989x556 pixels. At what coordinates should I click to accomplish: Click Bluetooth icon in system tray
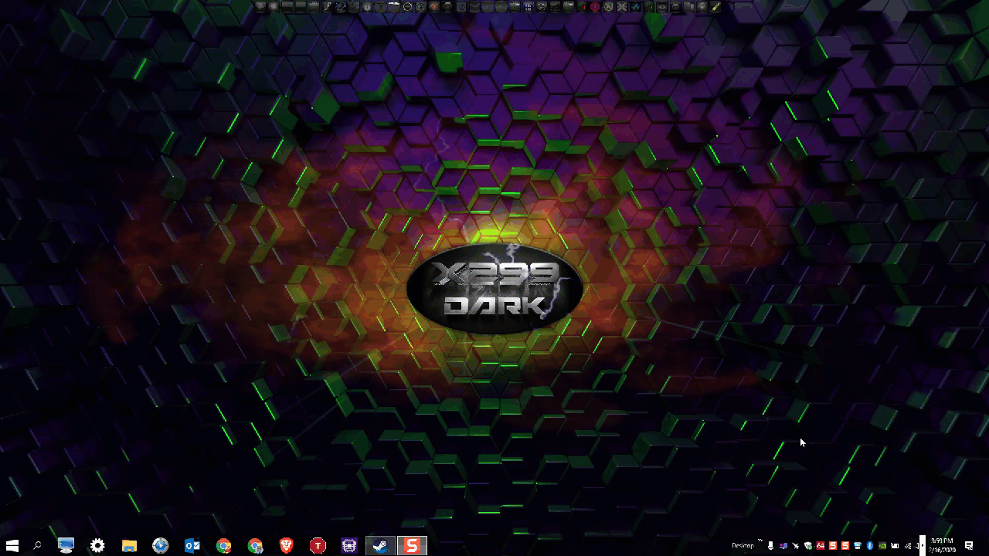click(x=870, y=546)
